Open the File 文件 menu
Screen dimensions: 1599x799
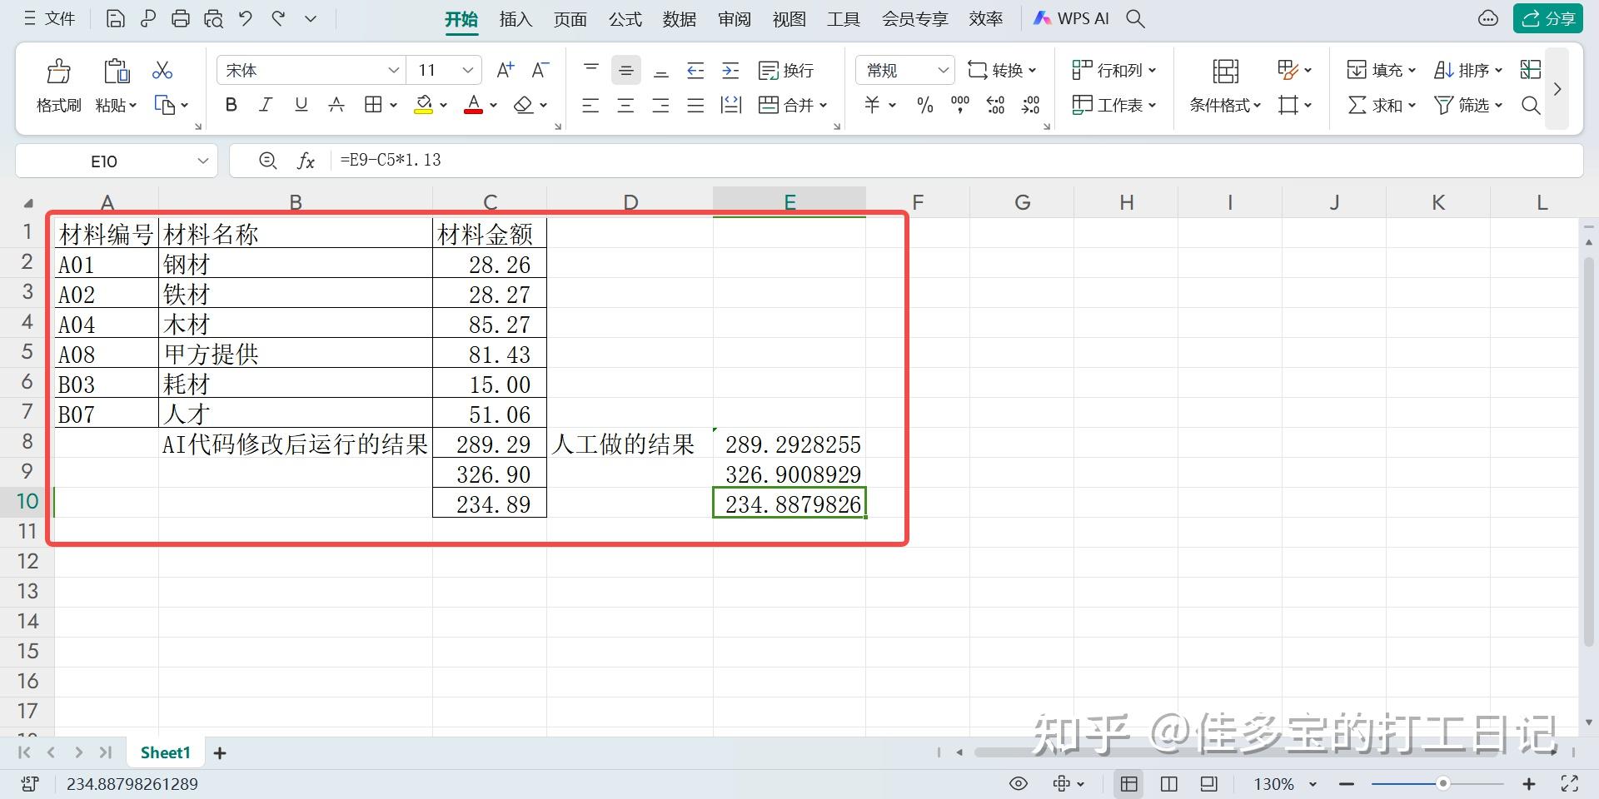50,18
